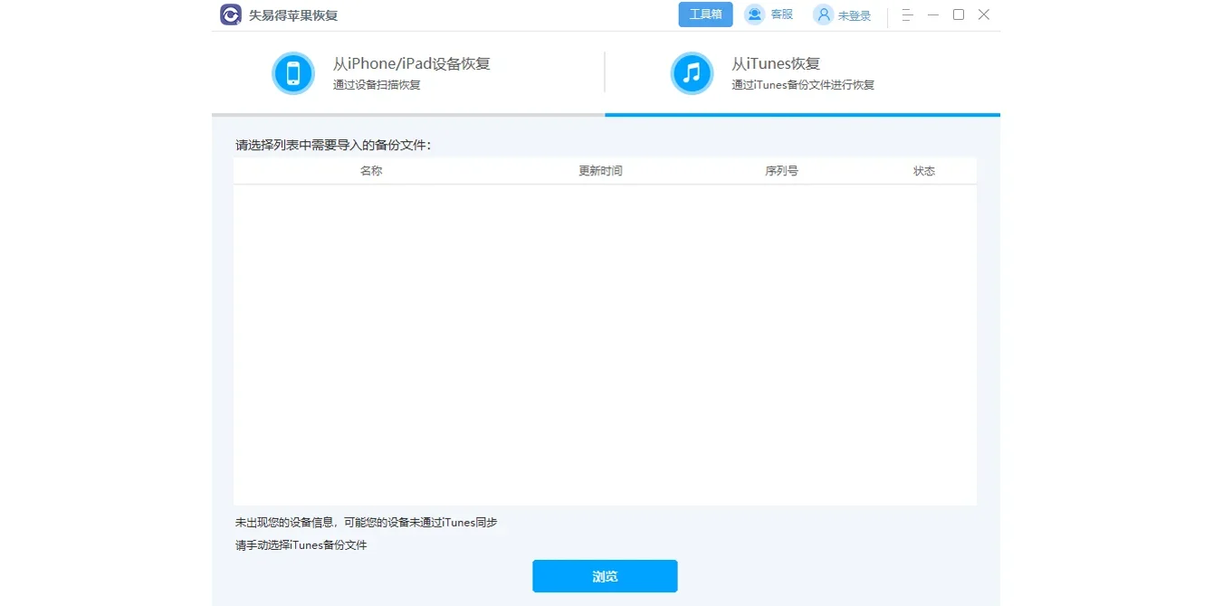This screenshot has height=606, width=1213.
Task: Close the recovery app window
Action: [x=984, y=14]
